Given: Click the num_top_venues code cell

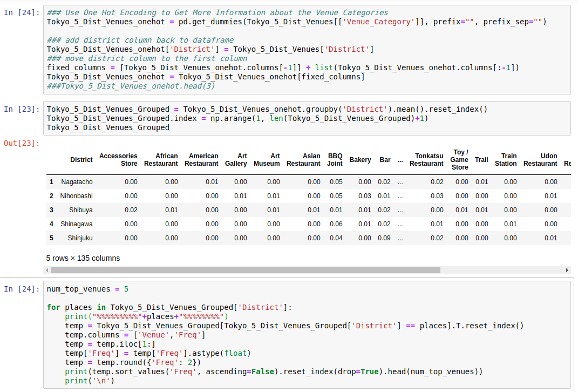Looking at the screenshot, I should click(307, 335).
